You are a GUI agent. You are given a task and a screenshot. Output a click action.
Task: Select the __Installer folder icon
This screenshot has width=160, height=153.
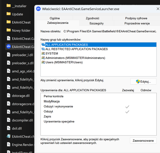[x=9, y=6]
